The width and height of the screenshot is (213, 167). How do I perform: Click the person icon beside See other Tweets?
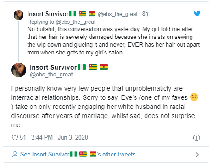(15, 154)
